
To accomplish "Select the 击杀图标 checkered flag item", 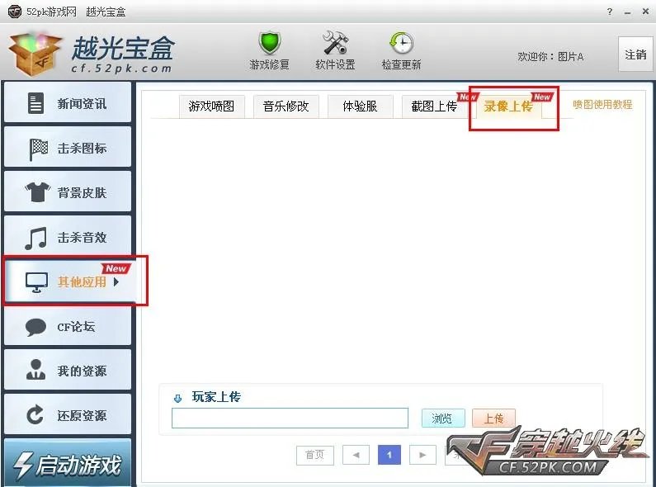I will 68,147.
